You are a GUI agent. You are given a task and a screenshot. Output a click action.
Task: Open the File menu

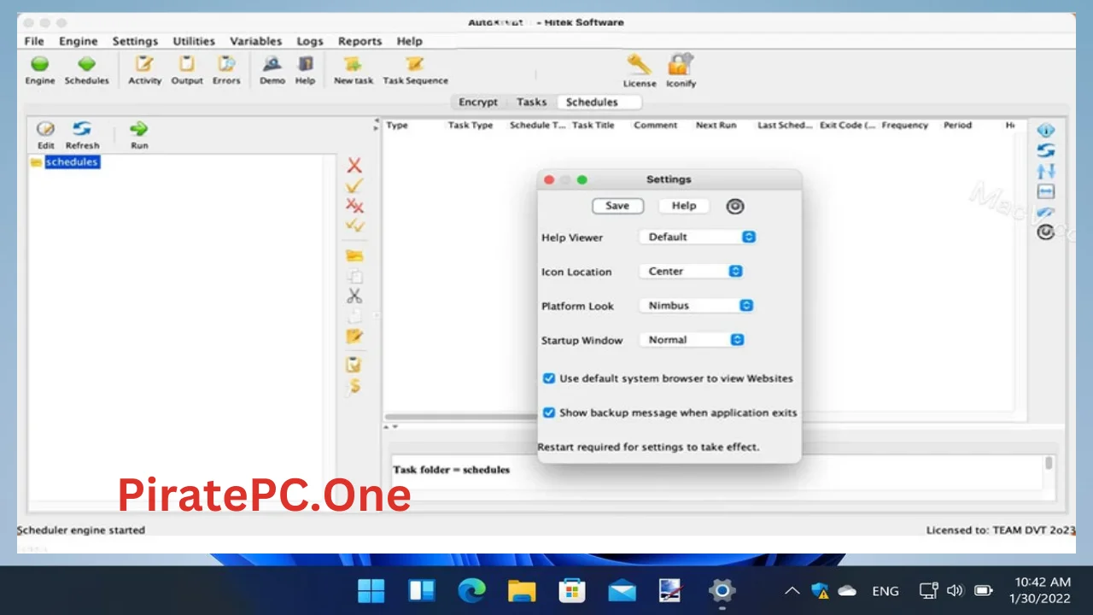[x=34, y=41]
